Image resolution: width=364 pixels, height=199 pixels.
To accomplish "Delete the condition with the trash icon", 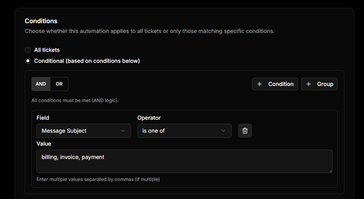I will tap(245, 131).
